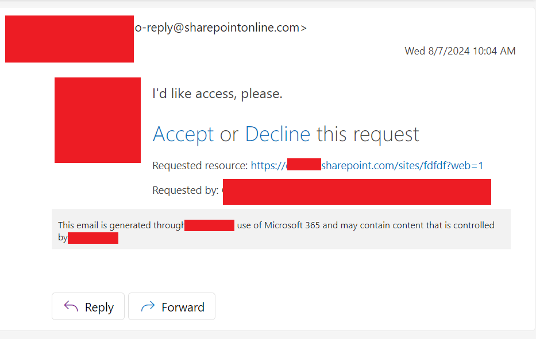Click the "Requested resource:" label

(200, 166)
